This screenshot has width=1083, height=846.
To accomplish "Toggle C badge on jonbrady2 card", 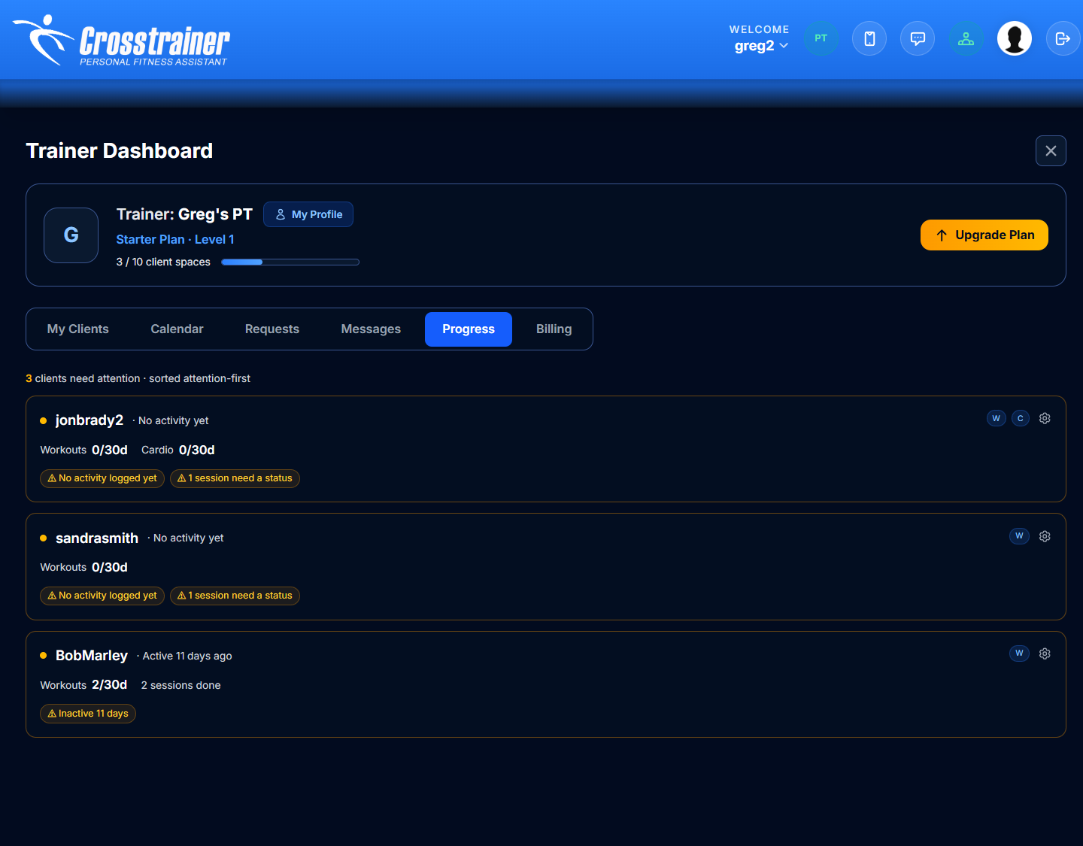I will 1021,418.
